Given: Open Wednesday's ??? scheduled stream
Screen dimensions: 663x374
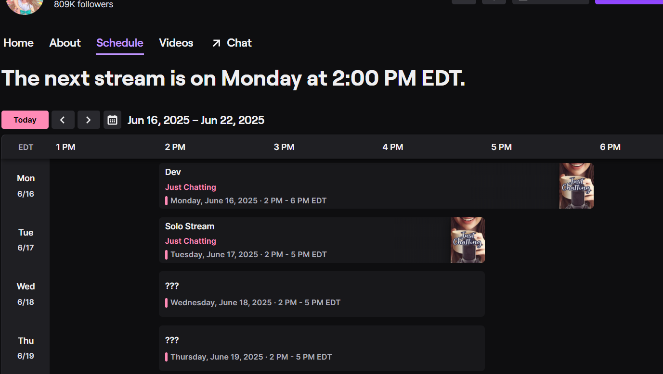Looking at the screenshot, I should pos(321,293).
